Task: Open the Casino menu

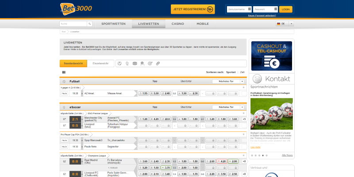Action: [178, 24]
